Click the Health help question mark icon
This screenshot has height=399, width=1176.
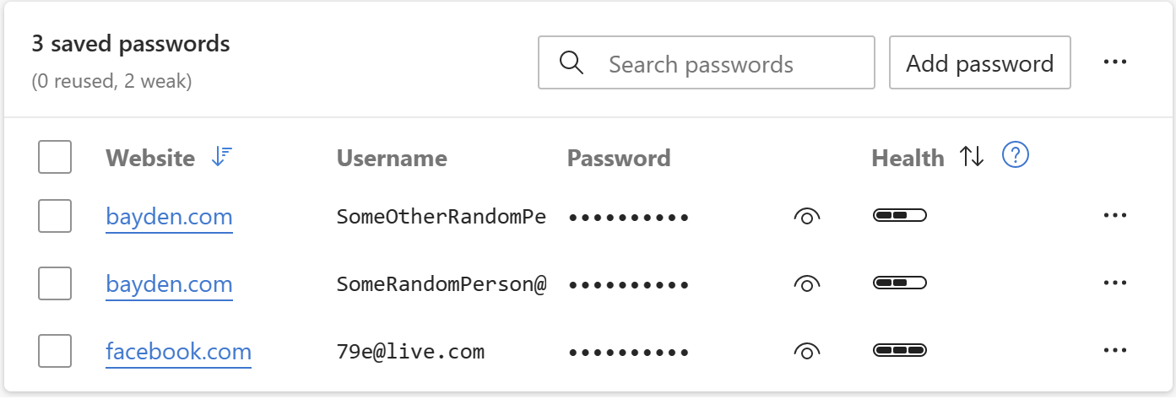click(1016, 156)
